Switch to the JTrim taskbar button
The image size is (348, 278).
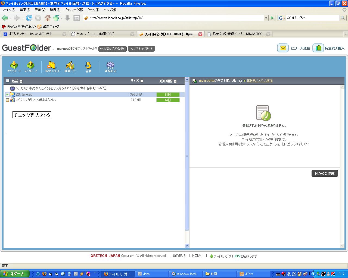coord(254,274)
